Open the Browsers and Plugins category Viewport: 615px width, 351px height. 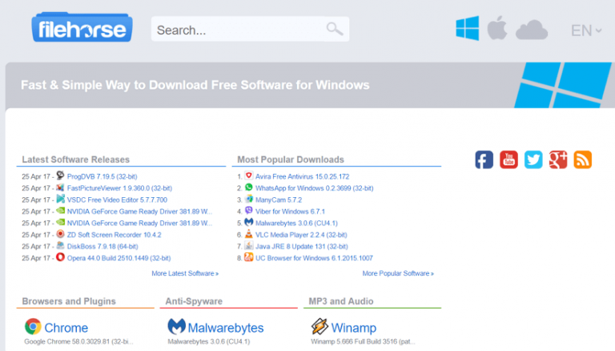(x=69, y=301)
